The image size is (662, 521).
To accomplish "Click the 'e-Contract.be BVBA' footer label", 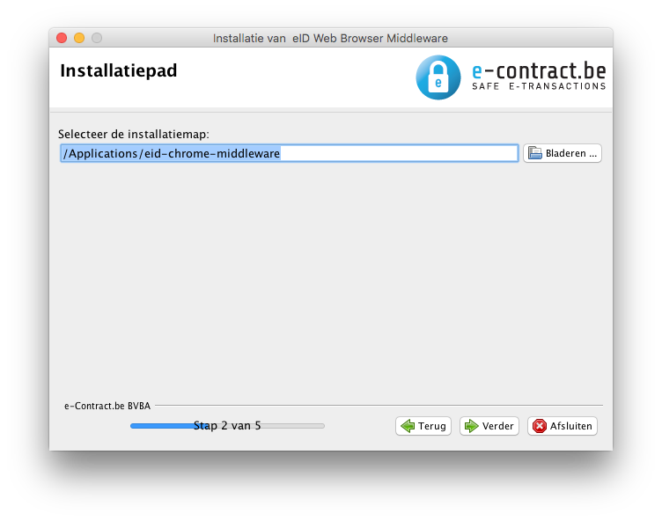I will (x=107, y=406).
